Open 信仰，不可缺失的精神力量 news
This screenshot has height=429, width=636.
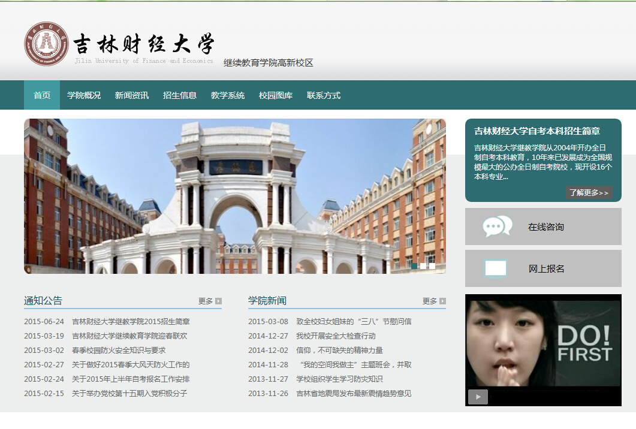[339, 351]
